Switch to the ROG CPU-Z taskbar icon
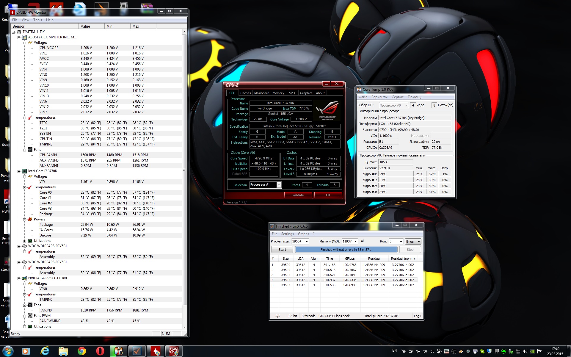The image size is (571, 357). click(x=174, y=351)
